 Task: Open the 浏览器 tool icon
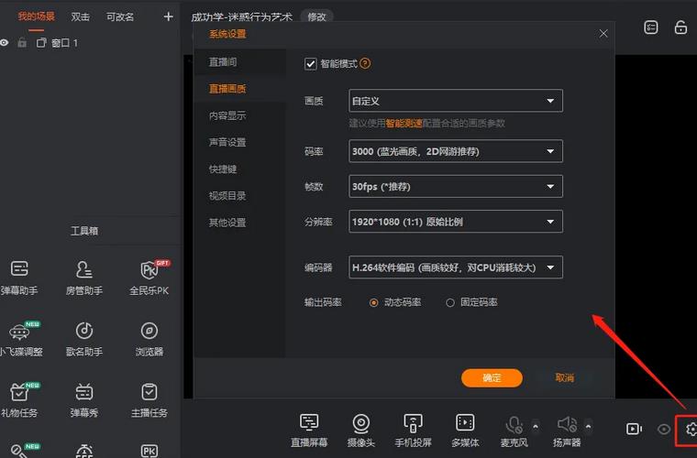pyautogui.click(x=149, y=331)
